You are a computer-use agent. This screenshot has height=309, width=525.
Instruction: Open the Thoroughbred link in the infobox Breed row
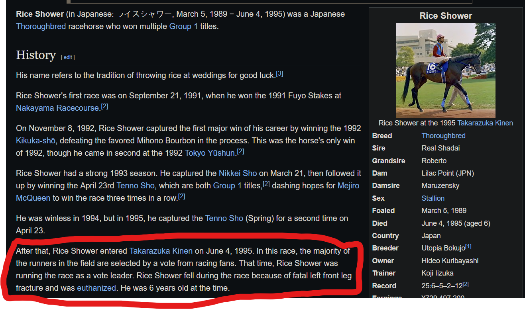click(x=444, y=136)
